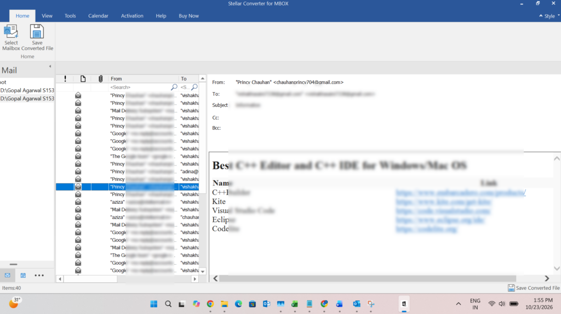The image size is (561, 314).
Task: Open the taskbar Search icon
Action: (168, 304)
